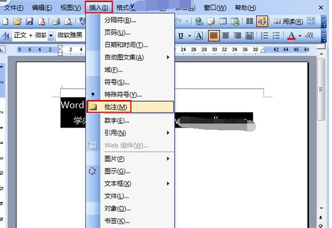Image resolution: width=332 pixels, height=228 pixels.
Task: Click the Save floppy disk icon
Action: pos(30,21)
